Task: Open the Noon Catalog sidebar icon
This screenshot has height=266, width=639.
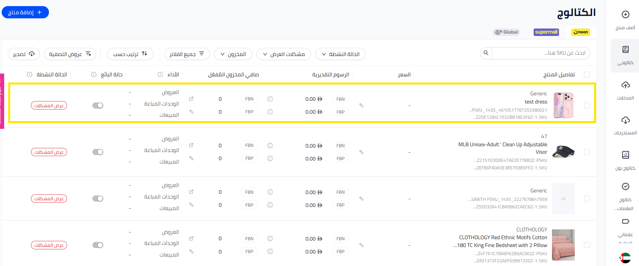Action: [625, 155]
